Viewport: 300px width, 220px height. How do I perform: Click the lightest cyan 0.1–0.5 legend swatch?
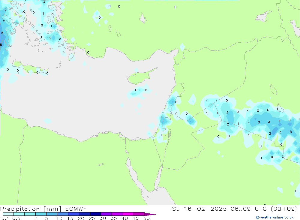pos(8,214)
